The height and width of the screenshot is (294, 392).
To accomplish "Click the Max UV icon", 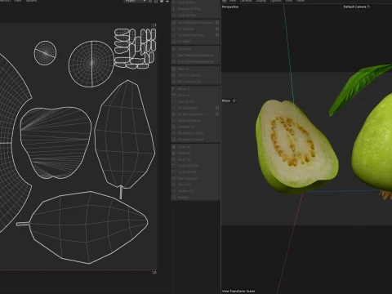I will click(x=174, y=69).
